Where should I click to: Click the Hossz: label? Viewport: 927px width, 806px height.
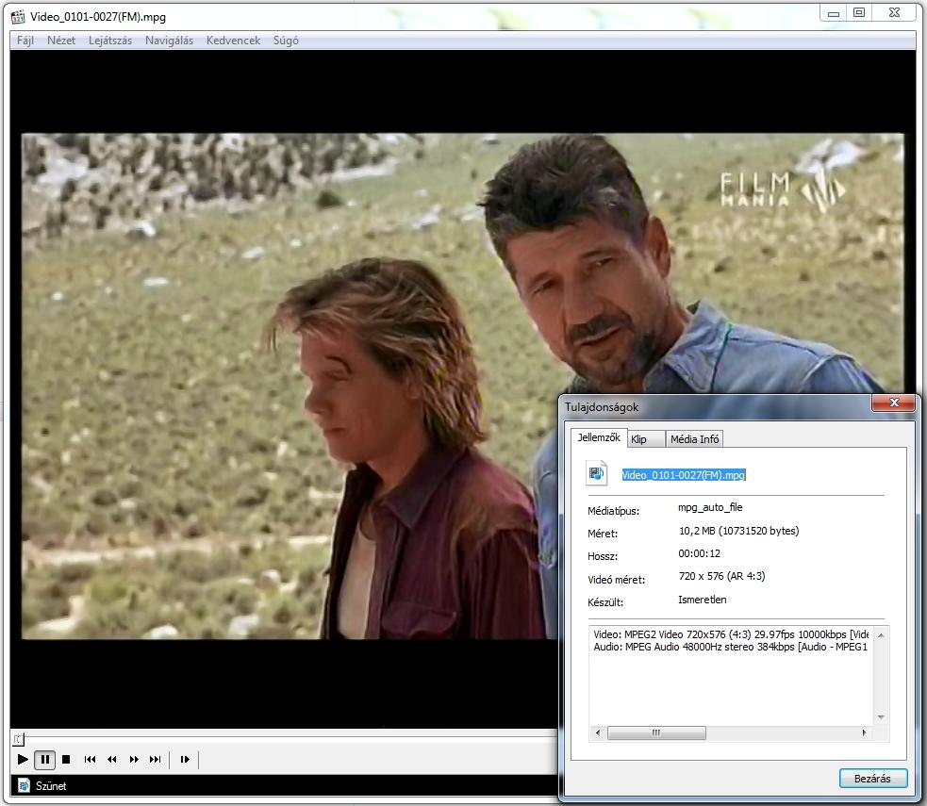[x=603, y=556]
